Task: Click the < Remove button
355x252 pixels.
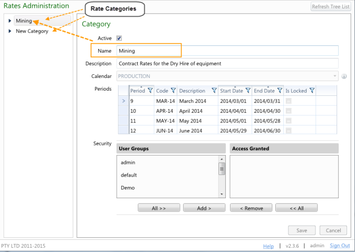Action: (x=251, y=208)
